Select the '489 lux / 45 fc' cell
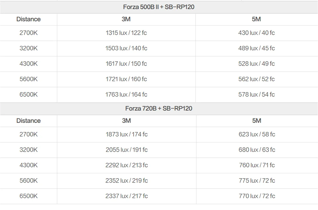 256,48
